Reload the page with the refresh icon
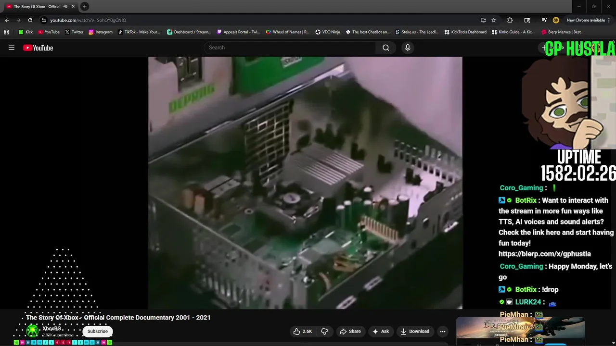 (x=30, y=20)
